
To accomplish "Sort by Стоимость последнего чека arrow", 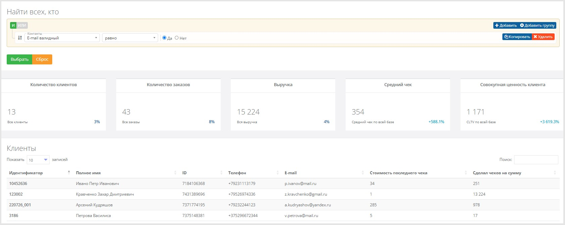I will pyautogui.click(x=466, y=173).
